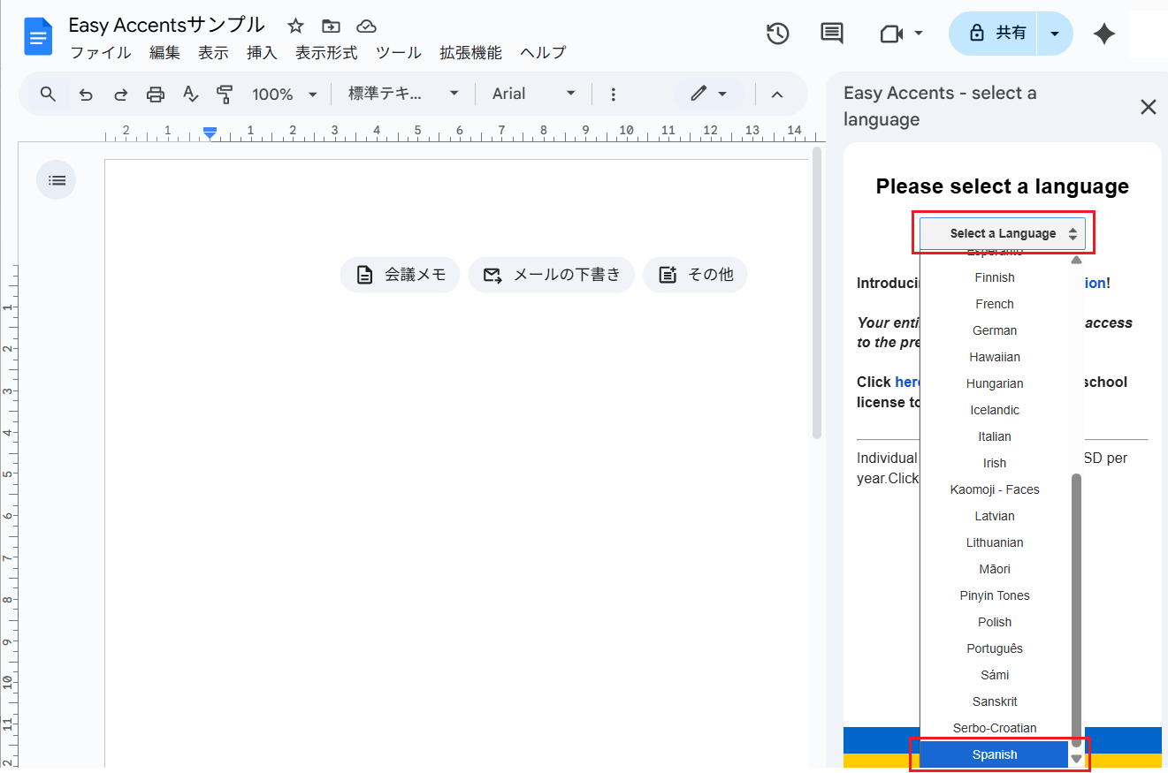
Task: Open version history clock icon
Action: 777,34
